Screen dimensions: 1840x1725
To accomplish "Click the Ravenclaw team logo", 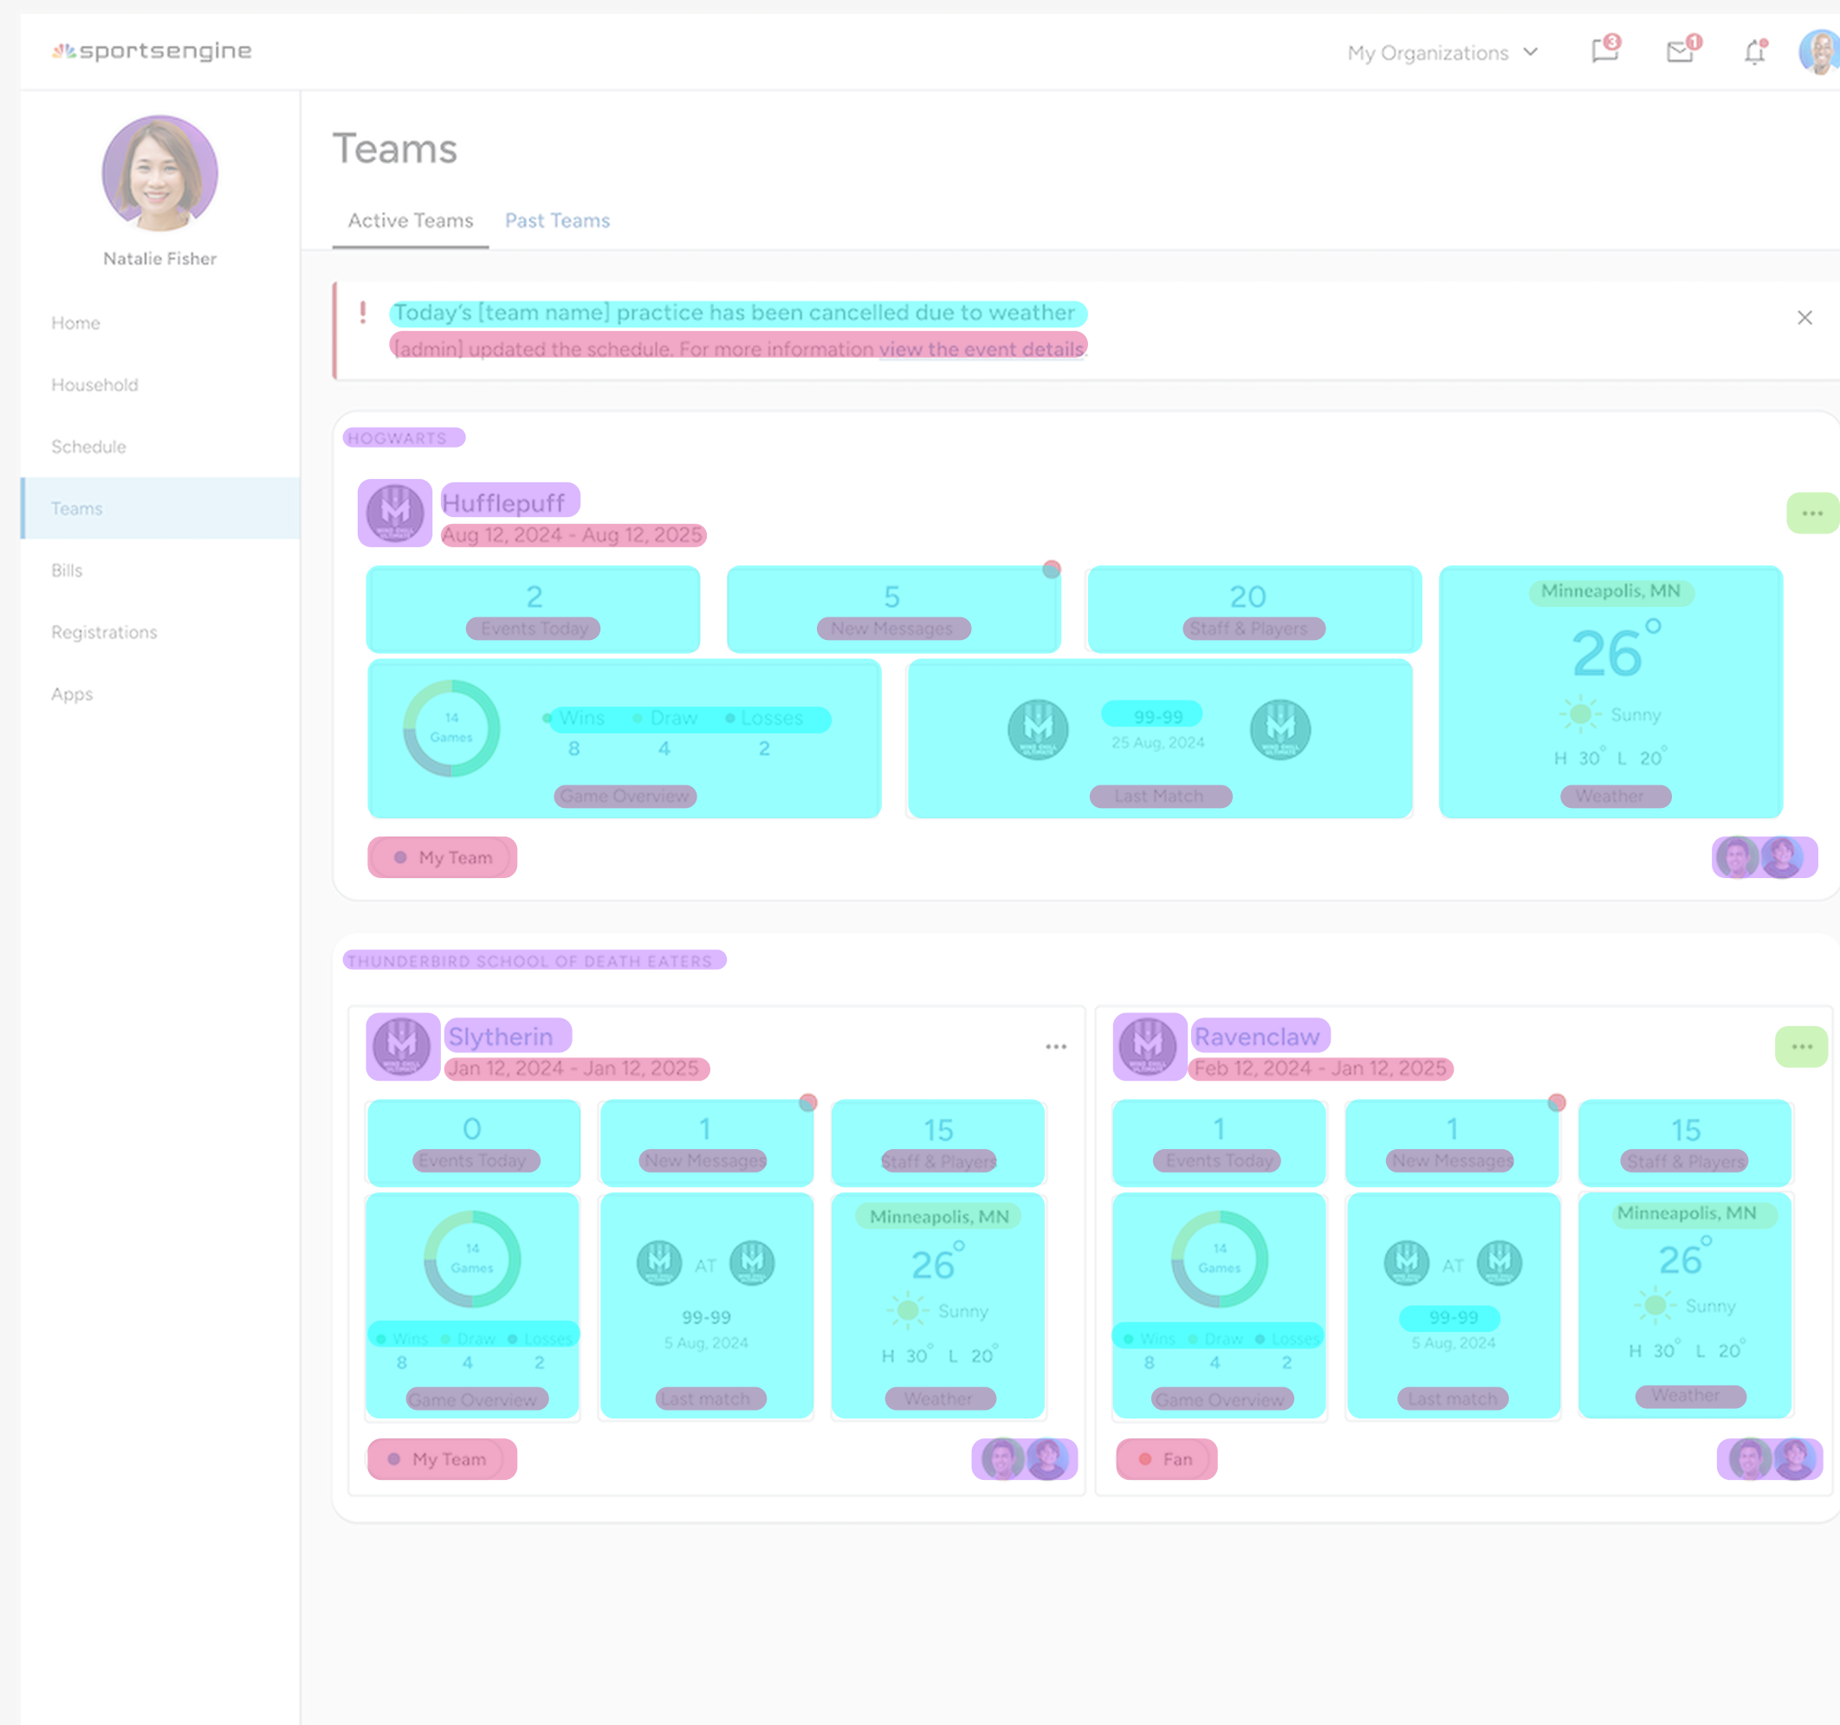I will coord(1149,1046).
